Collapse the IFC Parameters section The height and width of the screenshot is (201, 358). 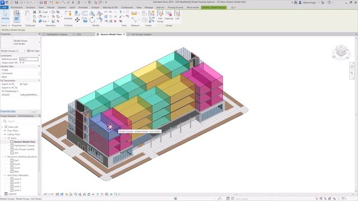(39, 80)
